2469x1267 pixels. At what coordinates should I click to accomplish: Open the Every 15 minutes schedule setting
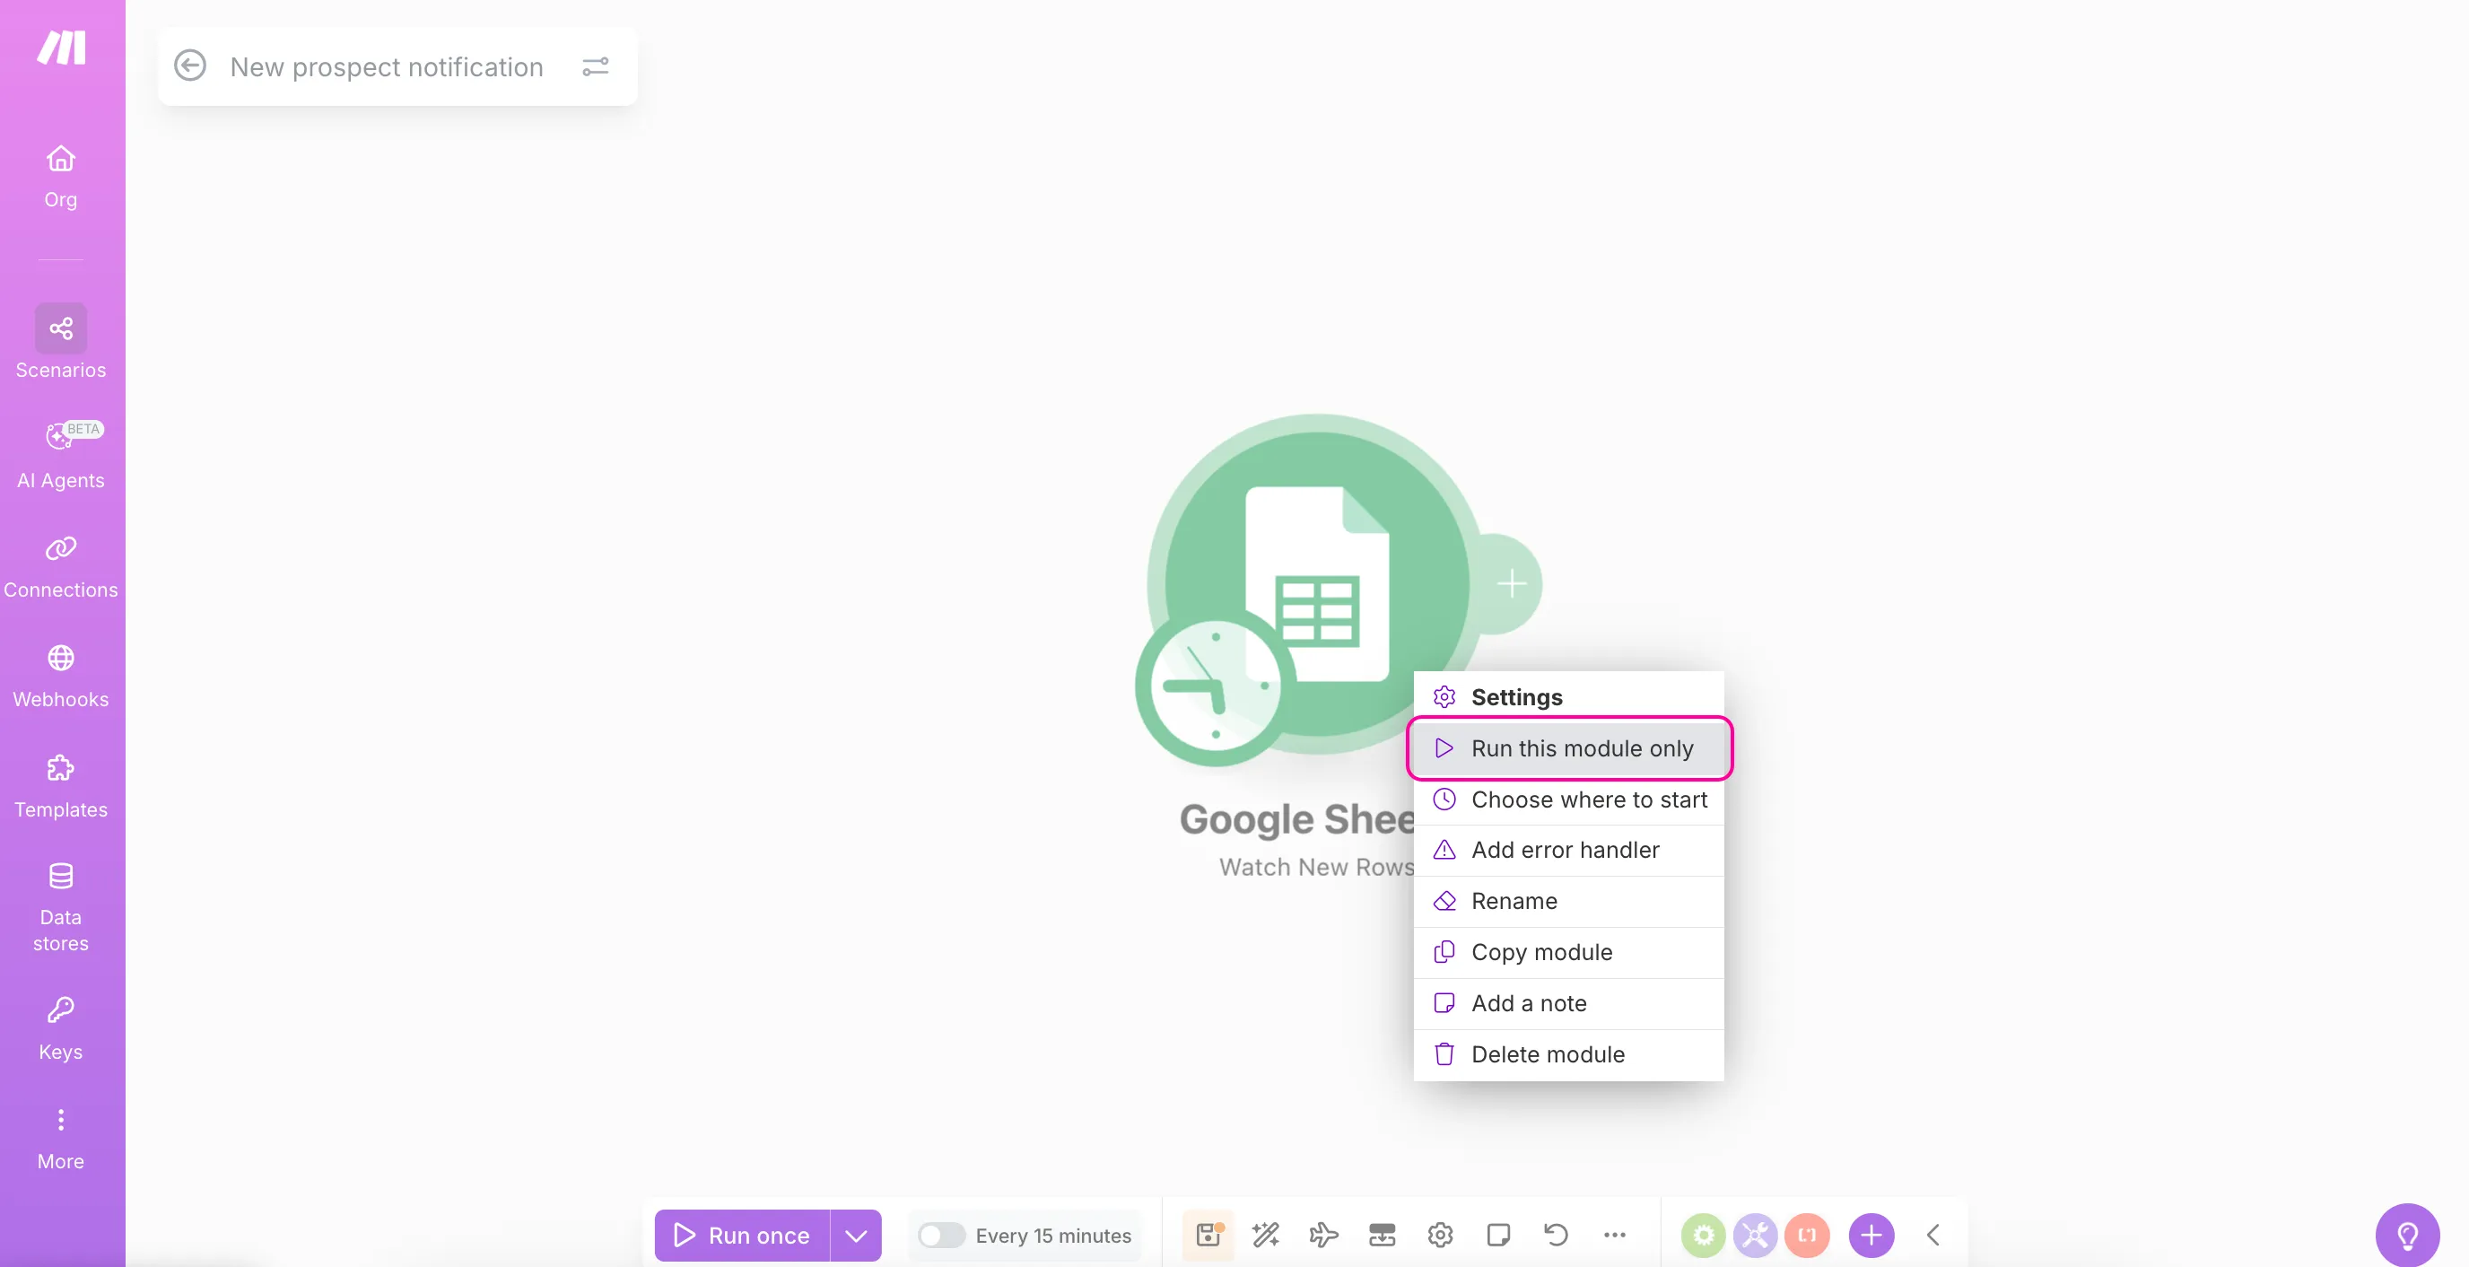coord(1053,1236)
